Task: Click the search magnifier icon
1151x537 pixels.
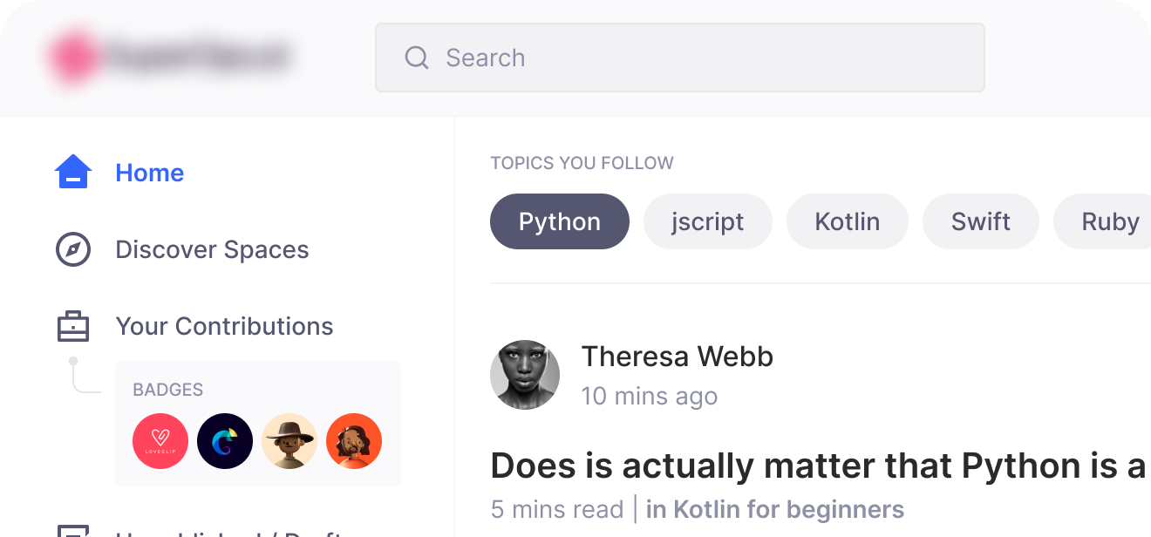Action: (417, 58)
